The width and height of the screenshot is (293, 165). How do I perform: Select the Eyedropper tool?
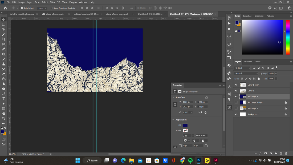[3, 49]
